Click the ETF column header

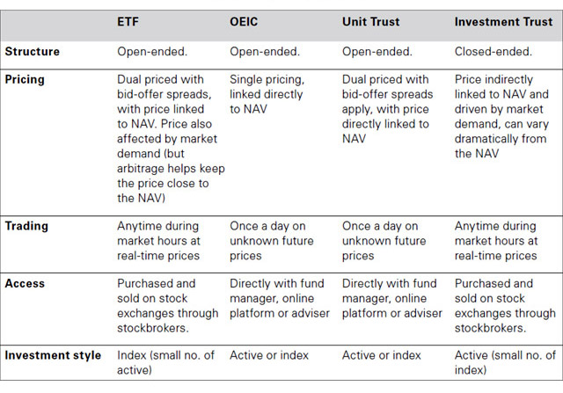131,21
